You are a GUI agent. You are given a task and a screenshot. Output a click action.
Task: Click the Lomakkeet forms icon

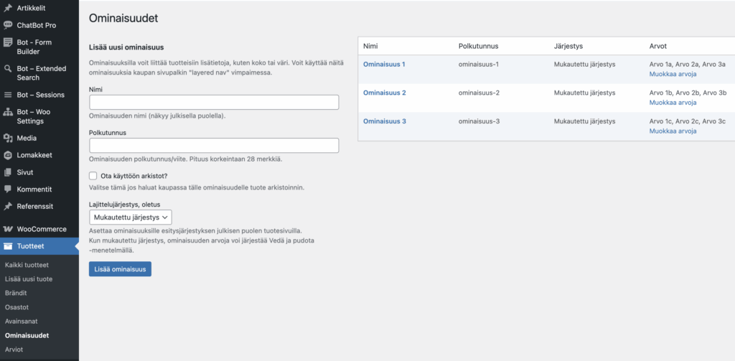tap(8, 155)
